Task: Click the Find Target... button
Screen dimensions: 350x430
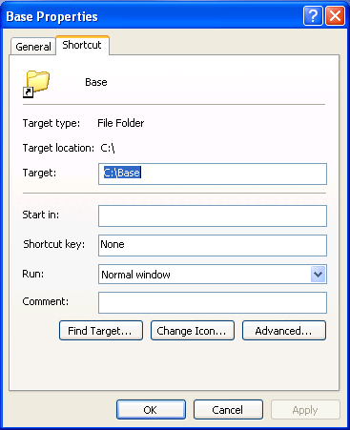Action: 101,331
